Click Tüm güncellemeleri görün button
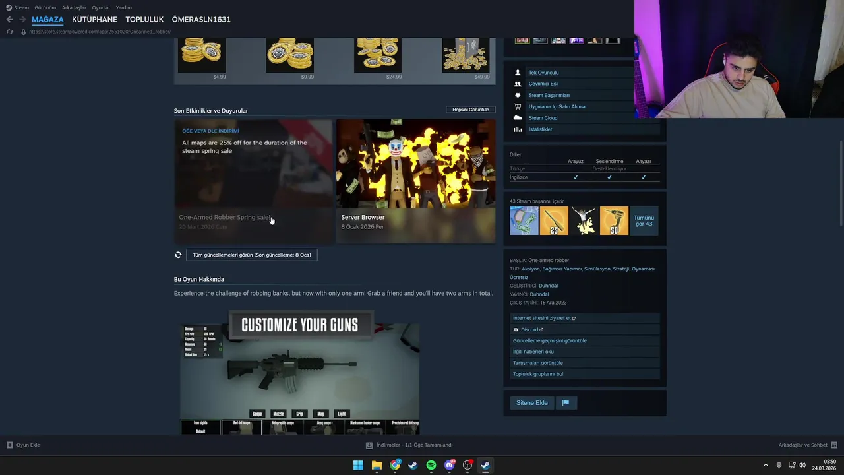Image resolution: width=844 pixels, height=475 pixels. point(251,255)
